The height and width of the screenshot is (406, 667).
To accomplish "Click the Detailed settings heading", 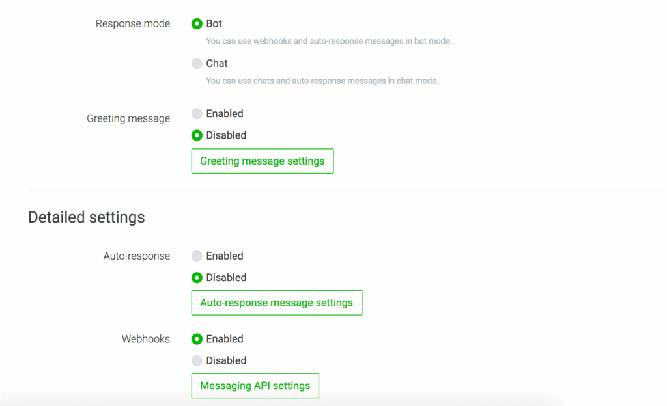I will pyautogui.click(x=86, y=217).
